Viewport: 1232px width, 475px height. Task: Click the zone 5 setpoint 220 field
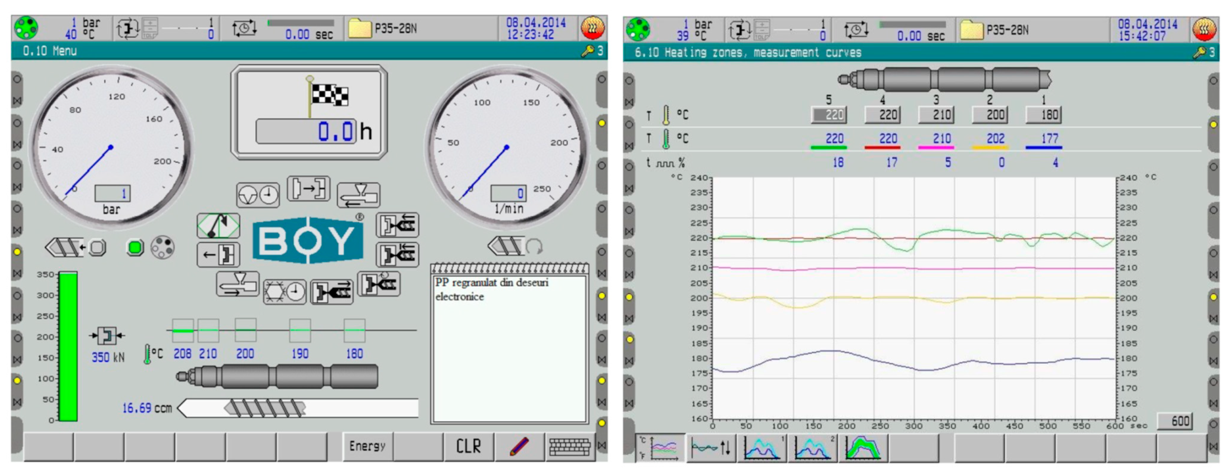[829, 114]
